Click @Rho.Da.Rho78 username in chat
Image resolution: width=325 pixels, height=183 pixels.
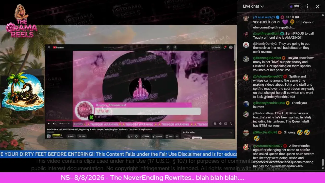265,132
